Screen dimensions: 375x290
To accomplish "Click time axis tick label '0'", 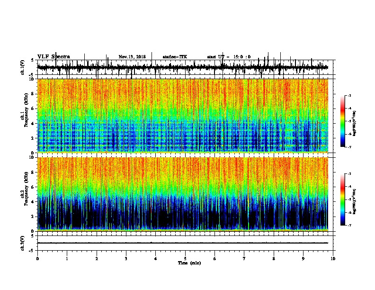I will pos(37,259).
